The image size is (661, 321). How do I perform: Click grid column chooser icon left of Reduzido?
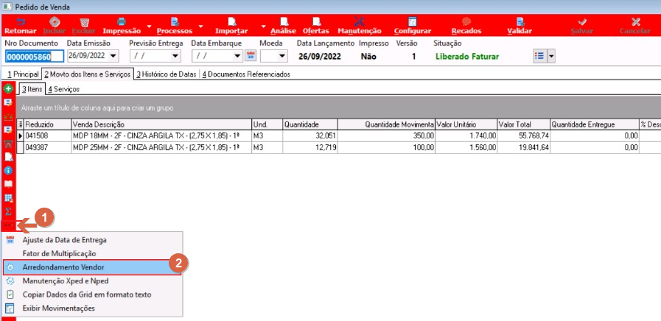click(20, 124)
